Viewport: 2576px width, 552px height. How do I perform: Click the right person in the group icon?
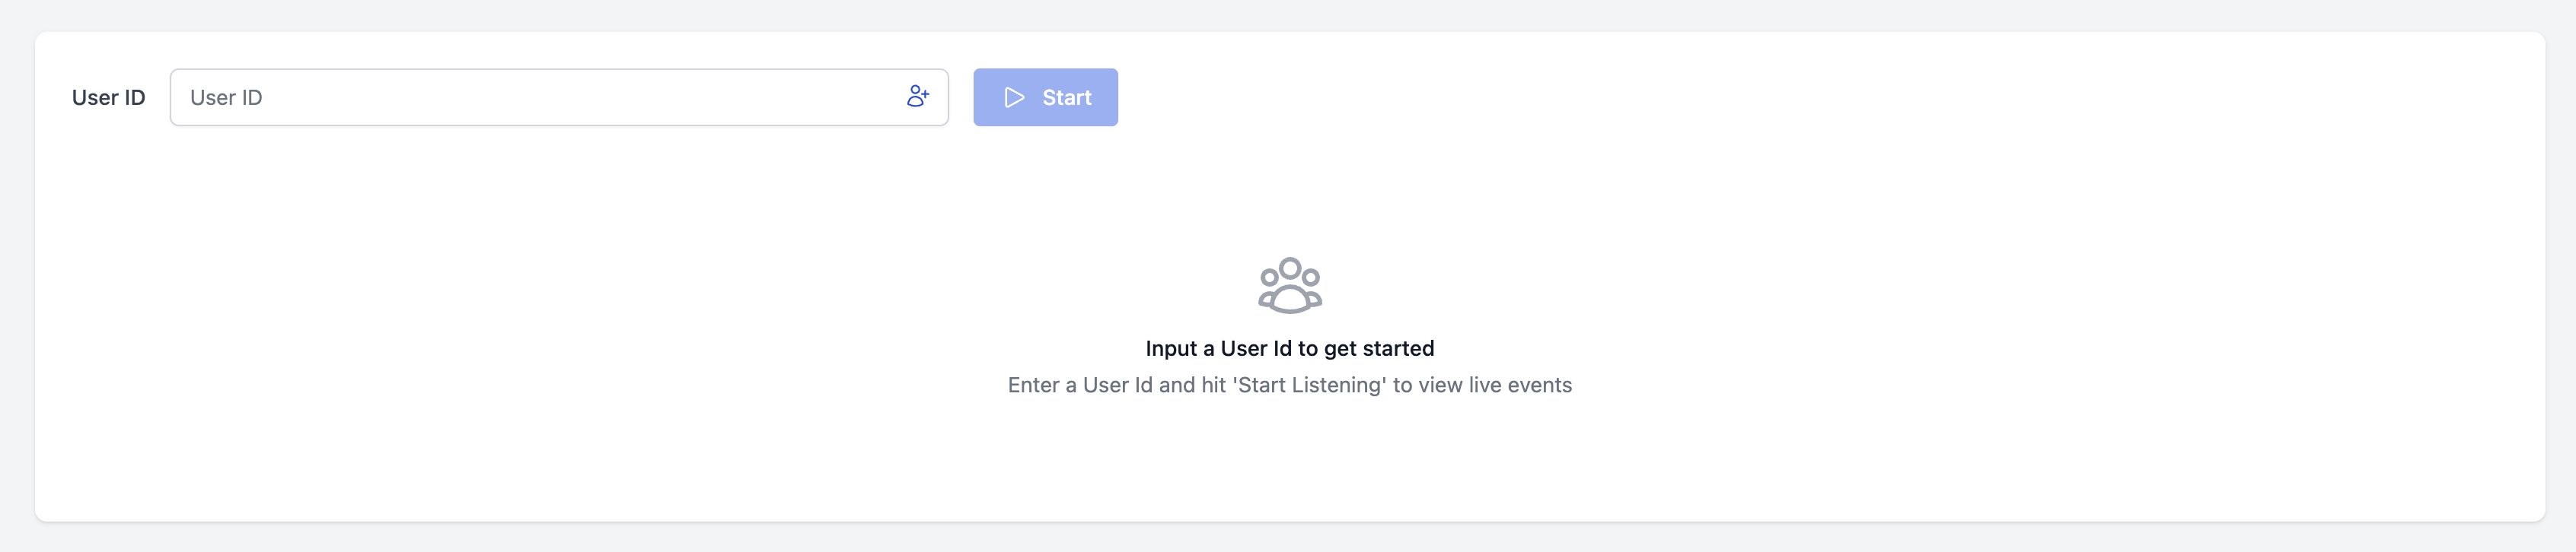(x=1311, y=278)
